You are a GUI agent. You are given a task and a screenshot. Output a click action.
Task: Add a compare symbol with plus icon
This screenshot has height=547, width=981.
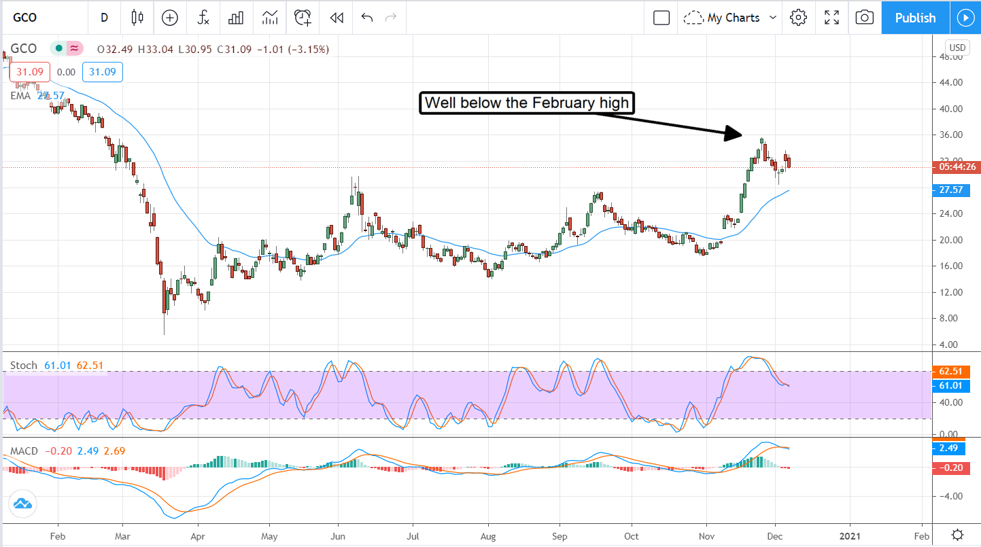coord(170,18)
